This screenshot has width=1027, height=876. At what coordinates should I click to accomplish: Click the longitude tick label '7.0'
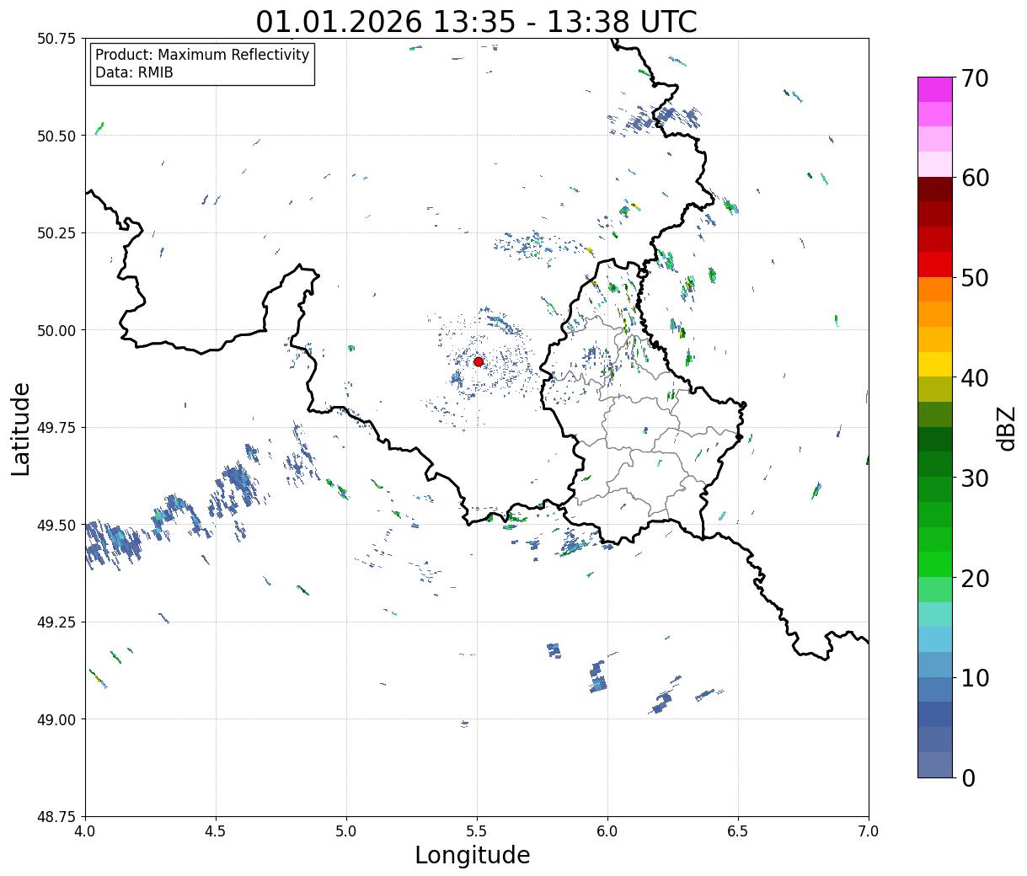click(x=869, y=831)
